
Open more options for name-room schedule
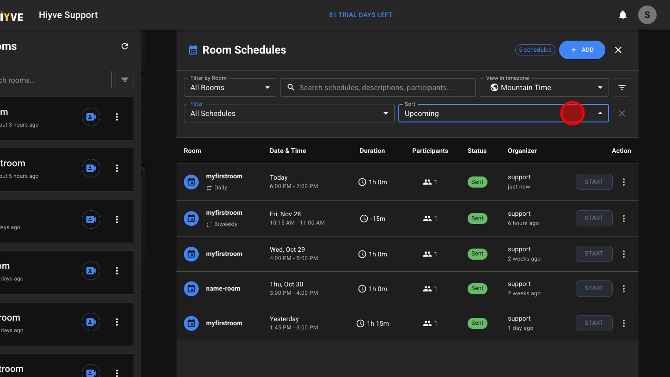point(624,289)
